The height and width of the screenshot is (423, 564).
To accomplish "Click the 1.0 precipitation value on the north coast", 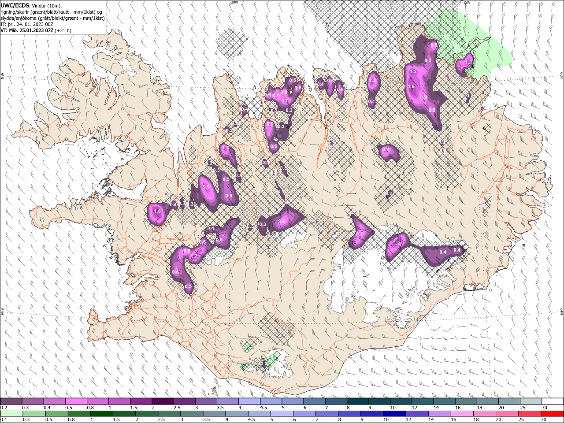I will pos(285,101).
